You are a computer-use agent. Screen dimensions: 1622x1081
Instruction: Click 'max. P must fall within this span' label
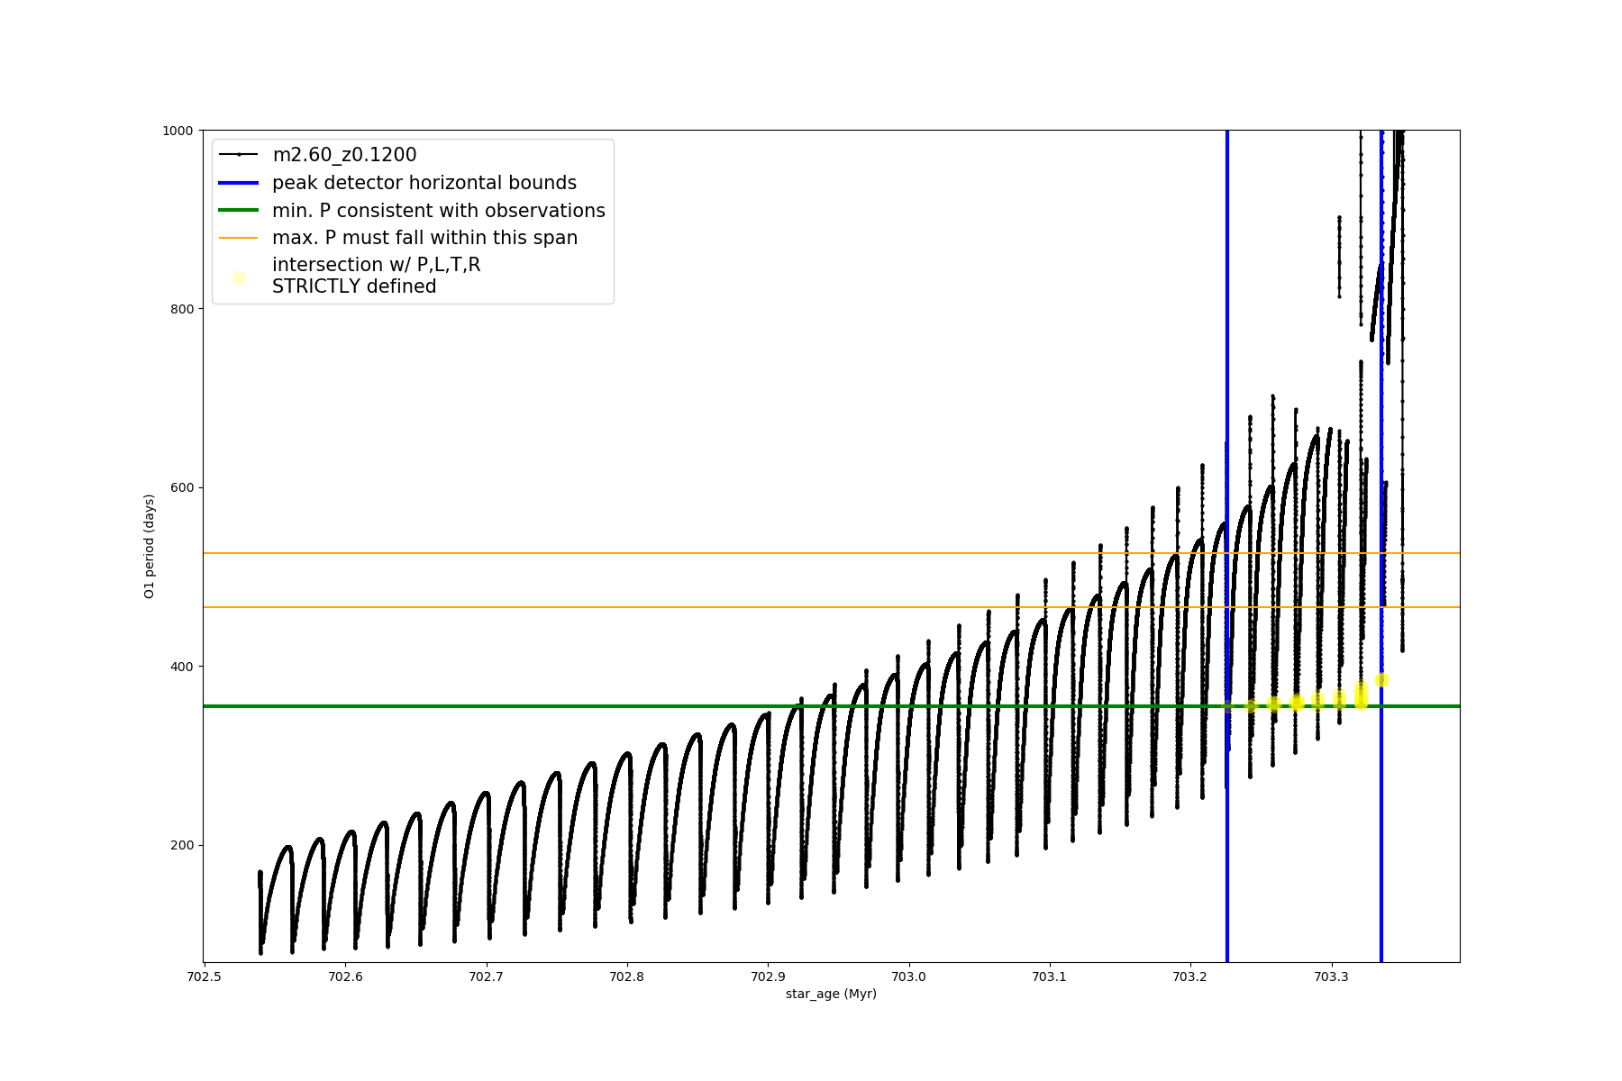click(x=424, y=238)
